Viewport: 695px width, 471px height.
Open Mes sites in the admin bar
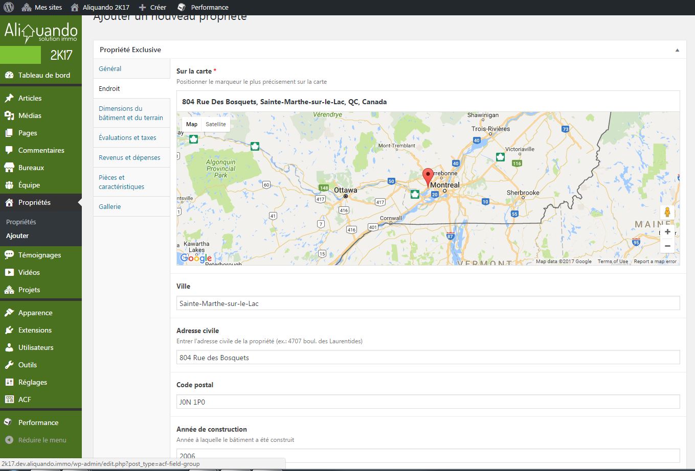[42, 7]
